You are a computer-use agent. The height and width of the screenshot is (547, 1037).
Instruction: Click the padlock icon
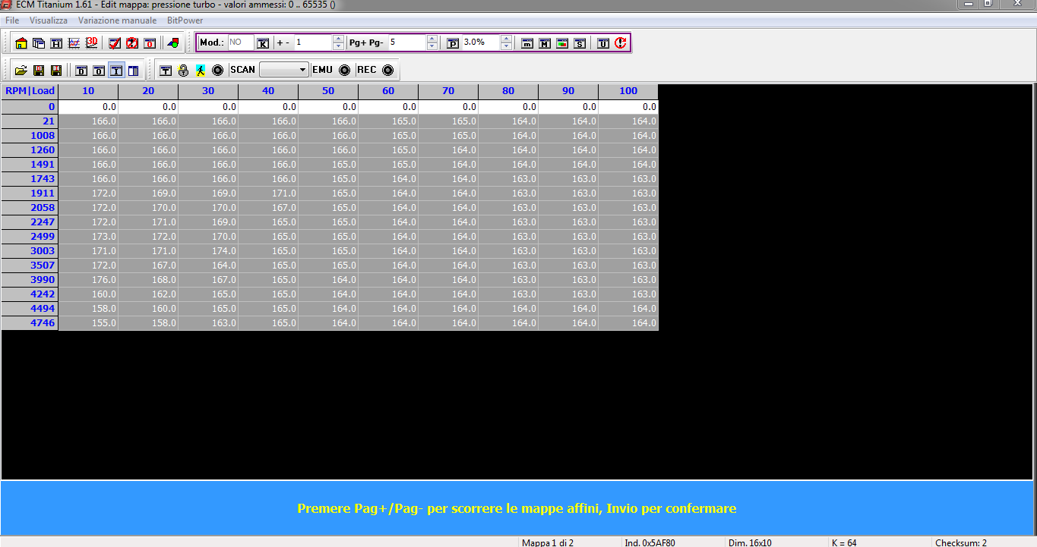(x=183, y=71)
